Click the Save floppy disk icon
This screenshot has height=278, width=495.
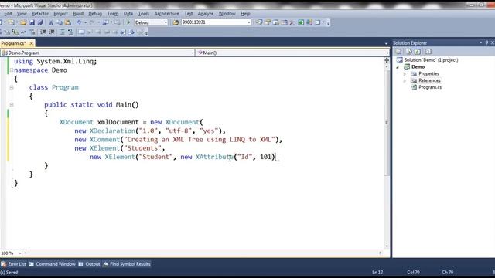tap(32, 22)
